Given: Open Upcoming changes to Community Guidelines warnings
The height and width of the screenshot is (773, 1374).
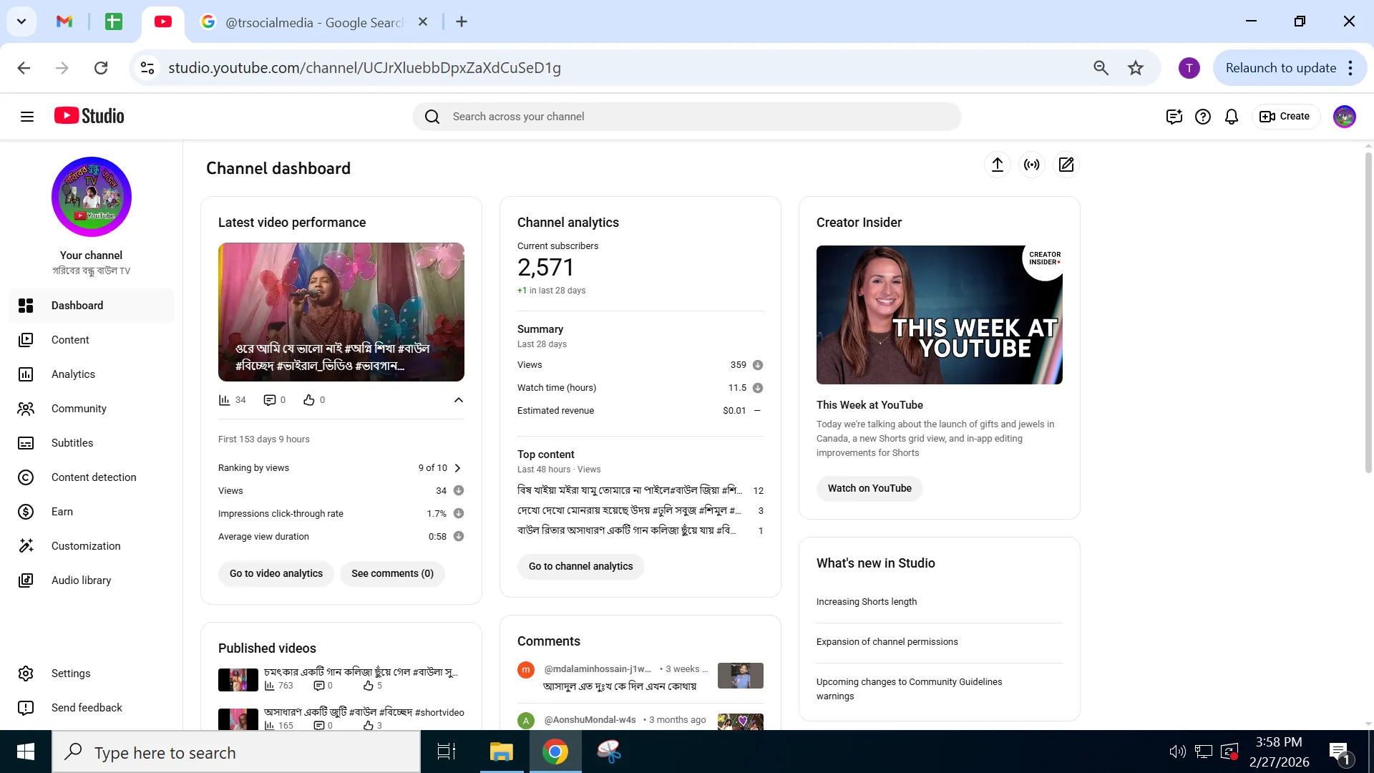Looking at the screenshot, I should click(x=910, y=689).
